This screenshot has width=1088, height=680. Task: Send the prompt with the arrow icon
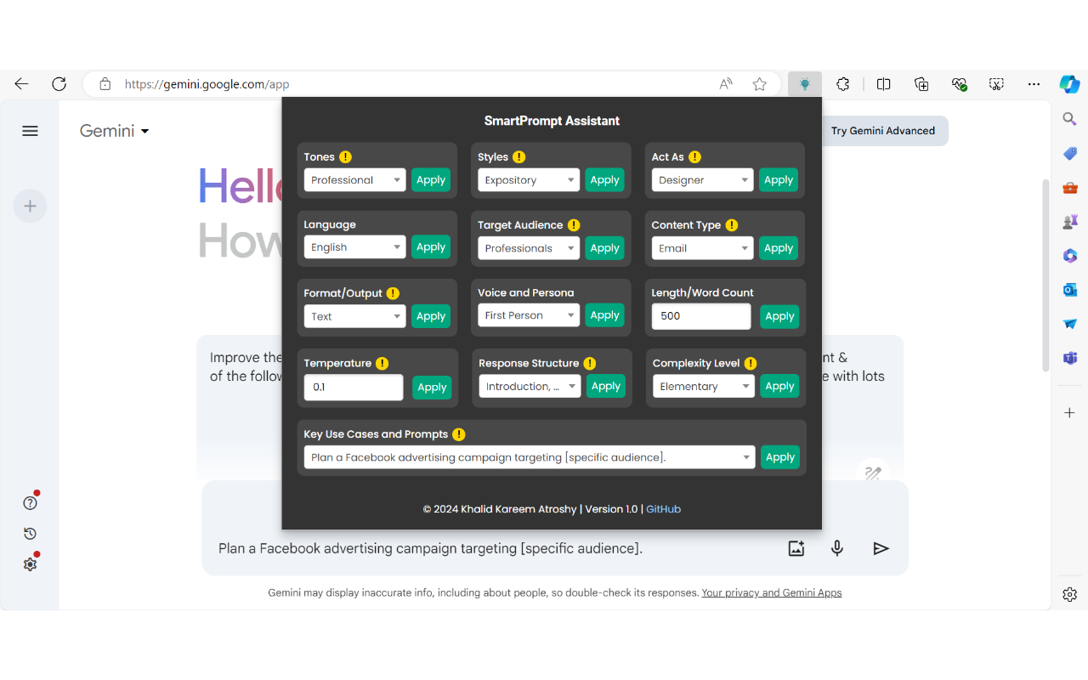(x=881, y=548)
